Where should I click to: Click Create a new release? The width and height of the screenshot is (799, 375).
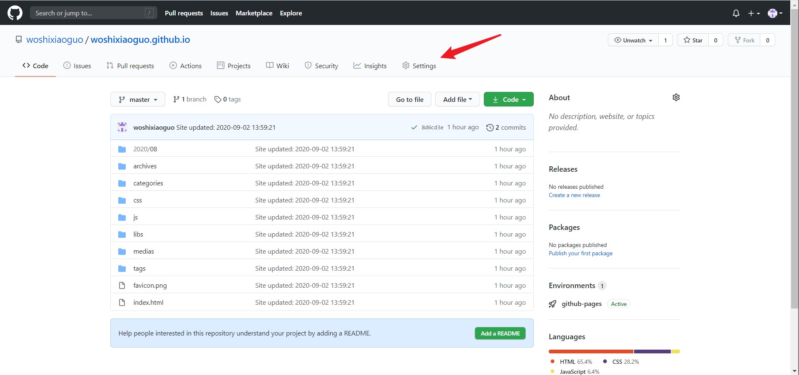pos(574,195)
